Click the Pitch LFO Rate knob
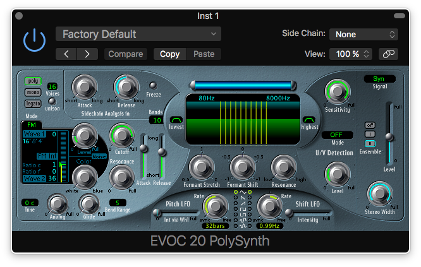This screenshot has width=421, height=267. coord(216,206)
